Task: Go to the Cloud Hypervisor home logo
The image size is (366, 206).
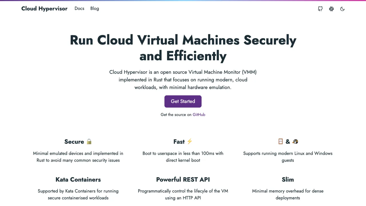Action: (x=44, y=9)
